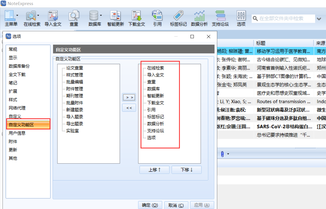This screenshot has height=209, width=326.
Task: Select 期刊管理 in the available list
Action: click(x=74, y=96)
